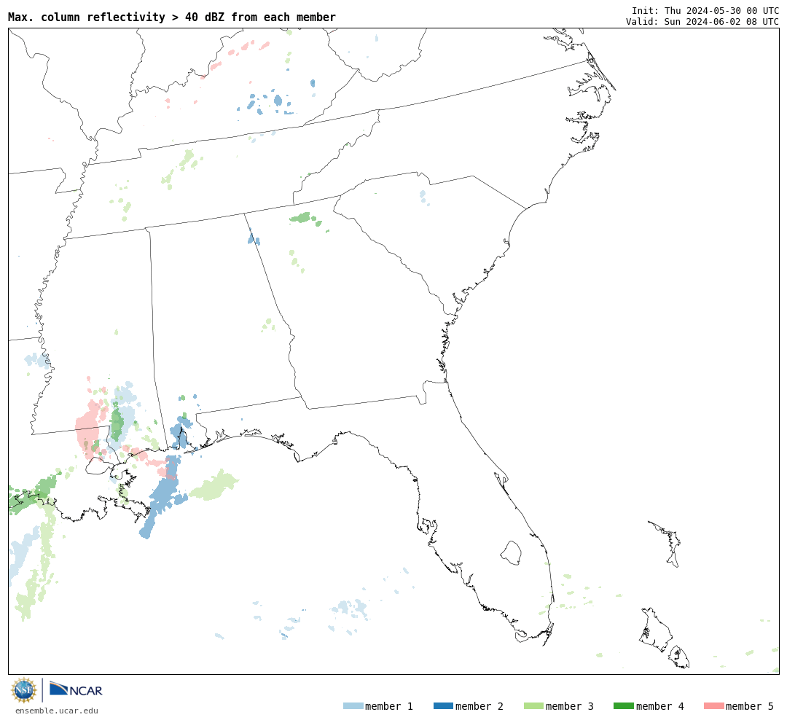Click the NCAR logo
The image size is (787, 720).
(76, 689)
